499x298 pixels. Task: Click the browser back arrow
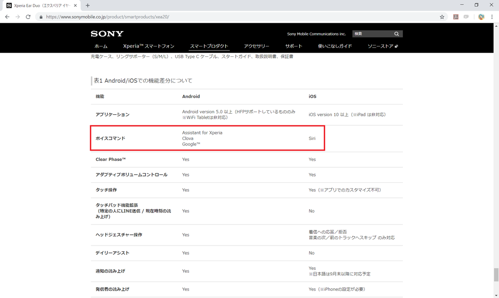[7, 17]
